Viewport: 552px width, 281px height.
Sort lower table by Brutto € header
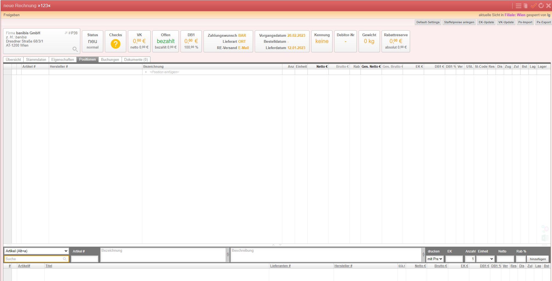pyautogui.click(x=441, y=266)
